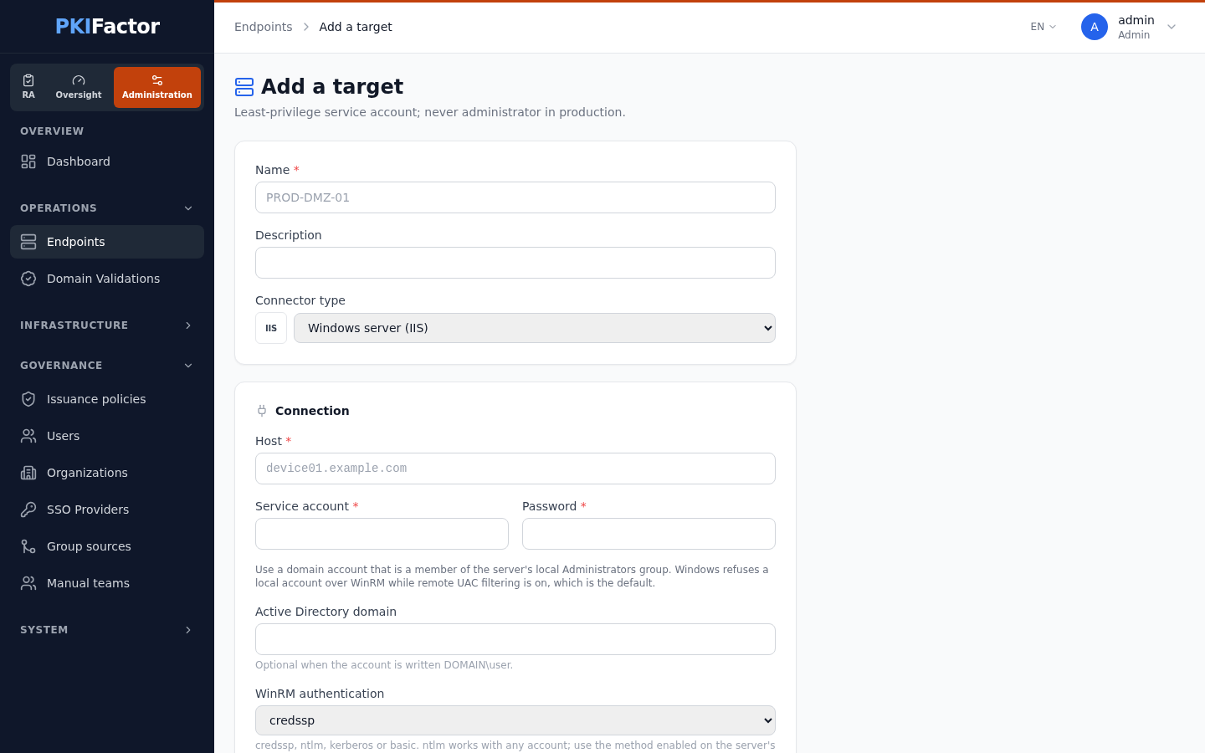Click the Group sources branch icon
This screenshot has height=753, width=1205.
[x=28, y=546]
